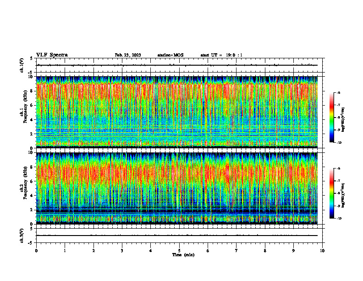363x281 pixels.
Task: Click time axis tick label "1"
Action: [65, 251]
